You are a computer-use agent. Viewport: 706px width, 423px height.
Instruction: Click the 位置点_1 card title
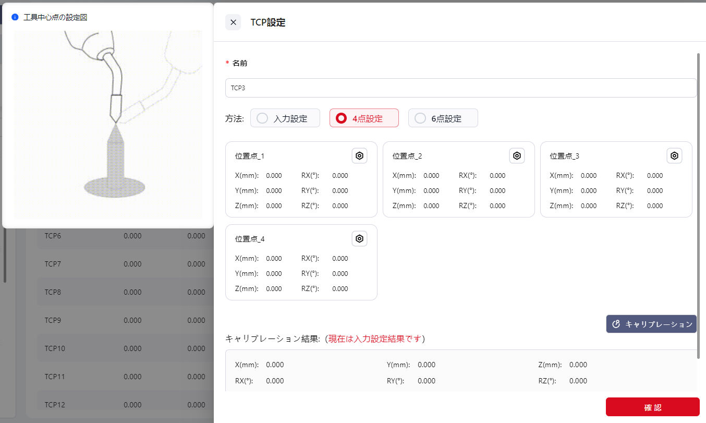click(x=250, y=156)
